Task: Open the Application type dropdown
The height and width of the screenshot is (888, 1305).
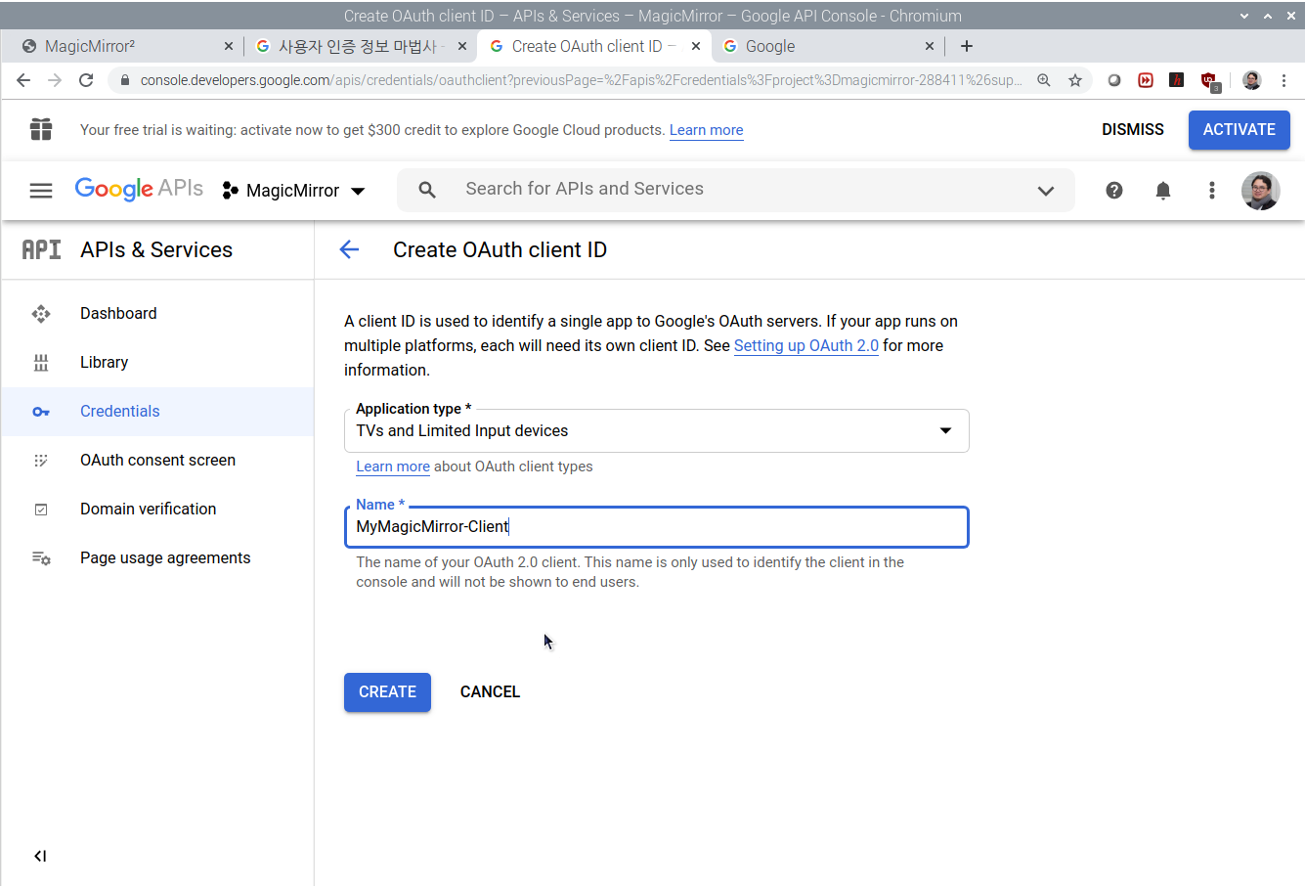Action: click(657, 430)
